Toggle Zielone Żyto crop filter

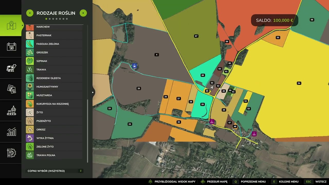pyautogui.click(x=54, y=147)
